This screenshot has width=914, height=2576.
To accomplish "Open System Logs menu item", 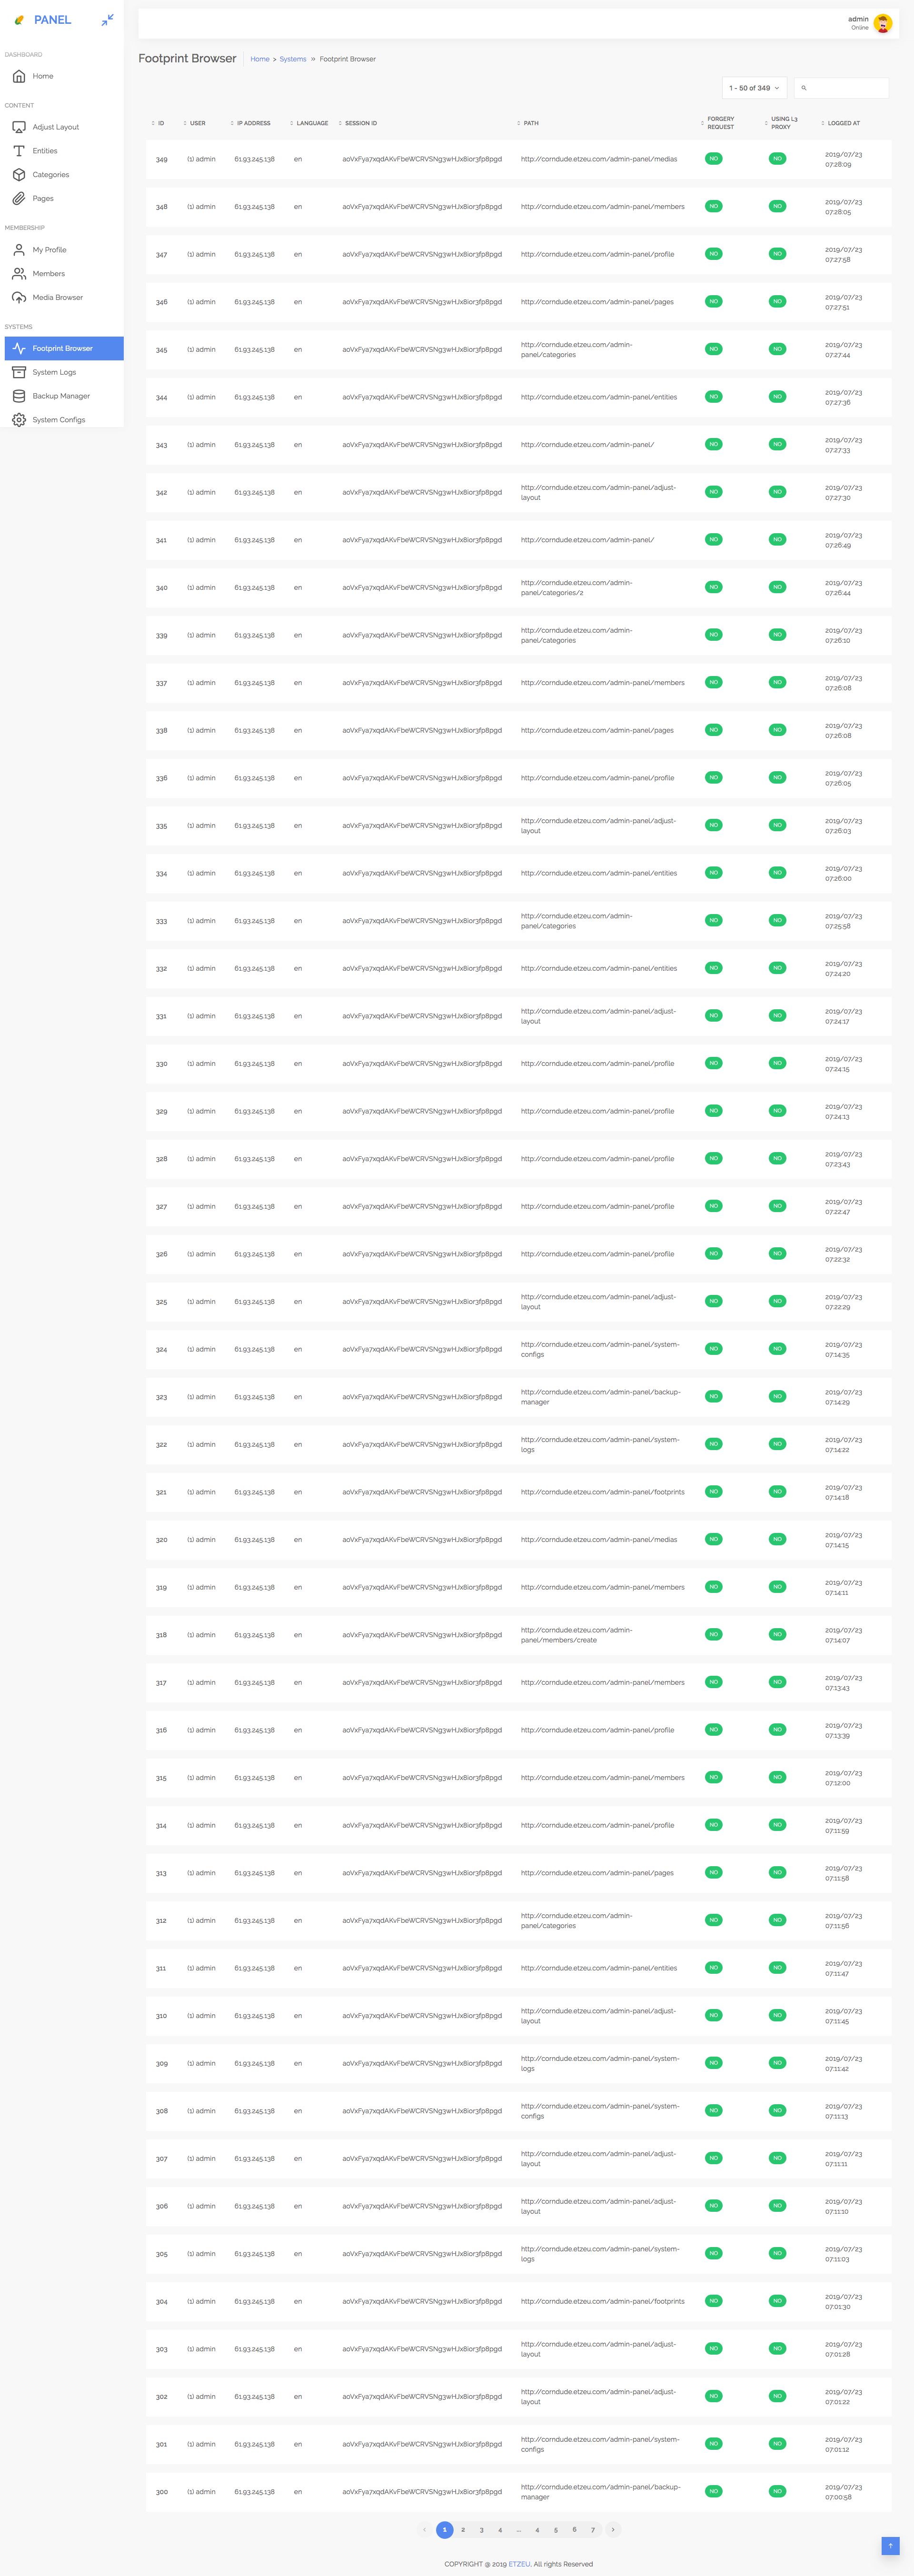I will click(54, 372).
